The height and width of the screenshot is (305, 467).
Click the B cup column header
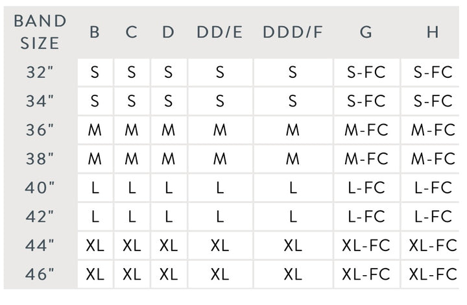[x=95, y=32]
